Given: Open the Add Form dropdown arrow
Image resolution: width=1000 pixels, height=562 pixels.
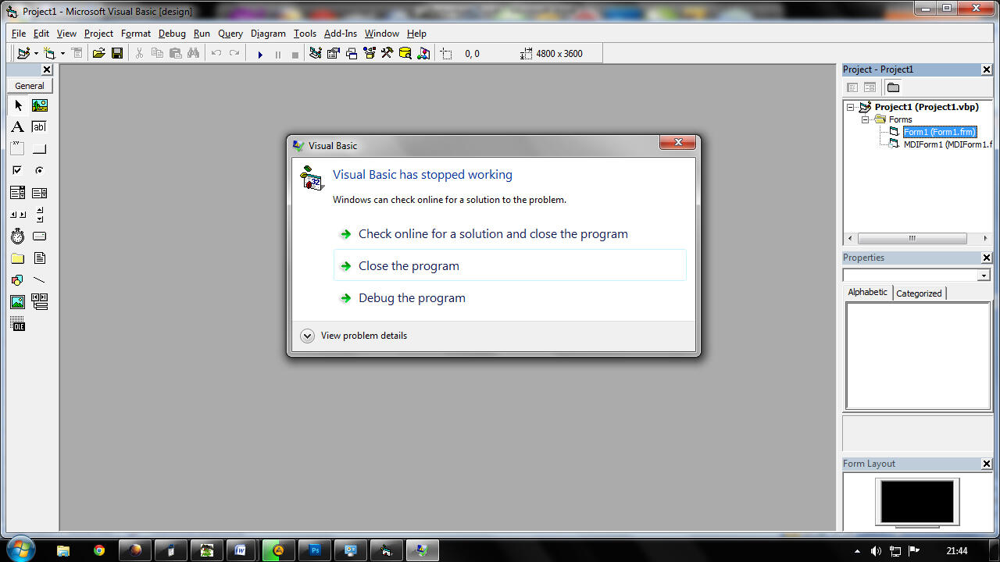Looking at the screenshot, I should tap(62, 54).
